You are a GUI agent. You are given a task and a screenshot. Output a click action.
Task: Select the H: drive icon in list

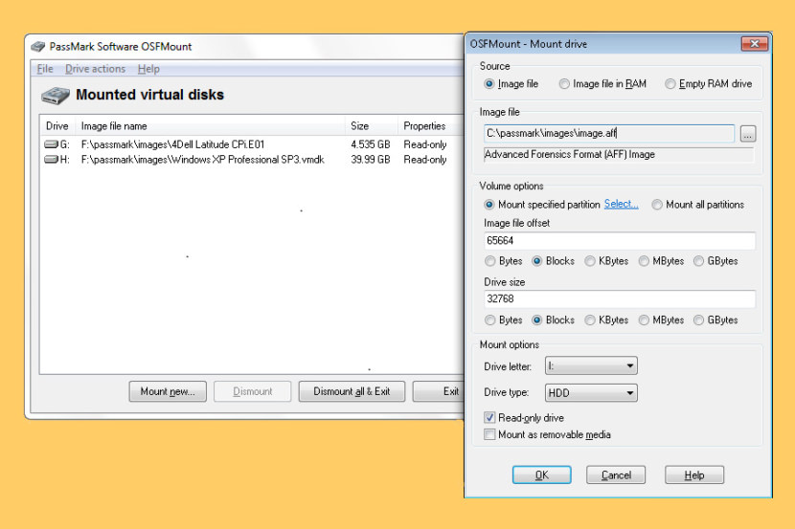(x=52, y=160)
